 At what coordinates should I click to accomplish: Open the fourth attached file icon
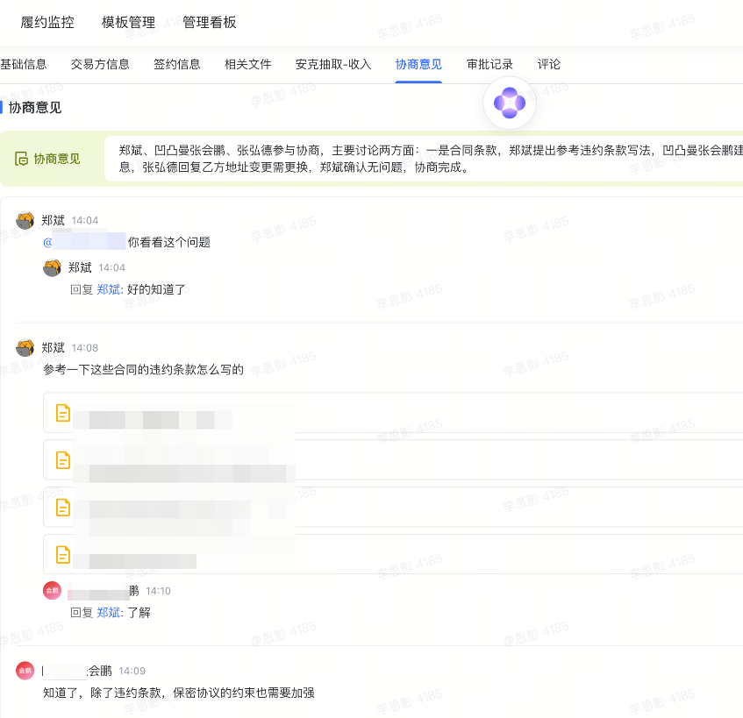click(x=63, y=555)
